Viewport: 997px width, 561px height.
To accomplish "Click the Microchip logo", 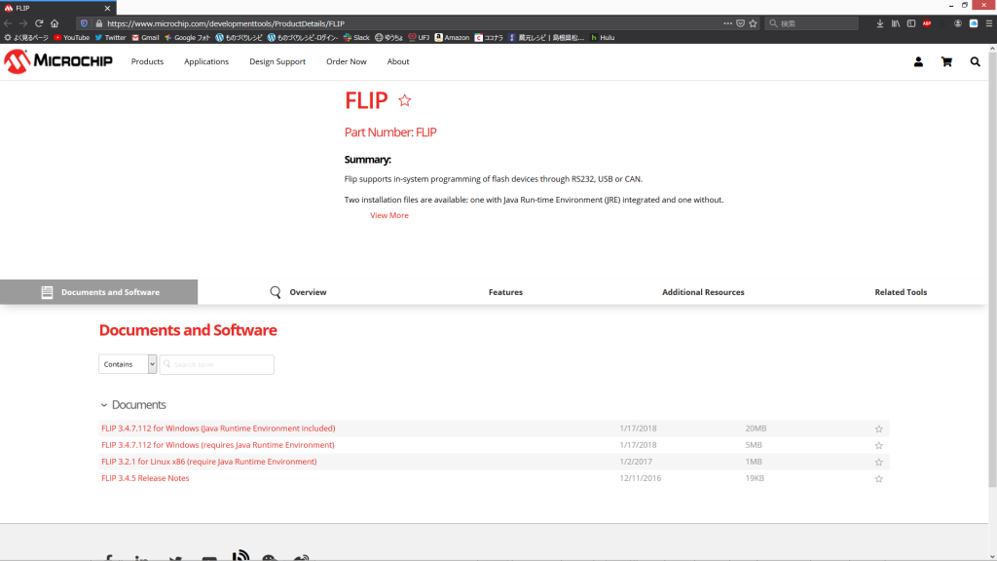I will (57, 61).
